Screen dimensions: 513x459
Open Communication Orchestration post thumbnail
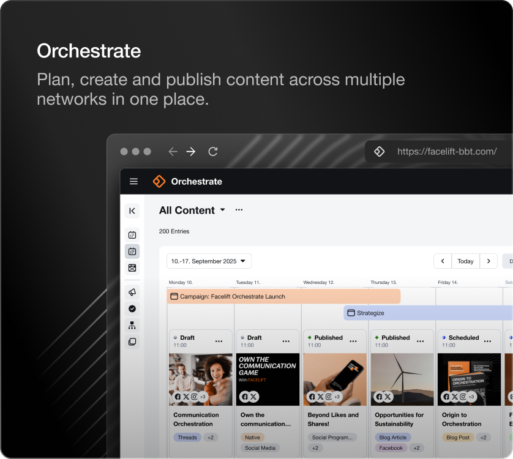201,379
